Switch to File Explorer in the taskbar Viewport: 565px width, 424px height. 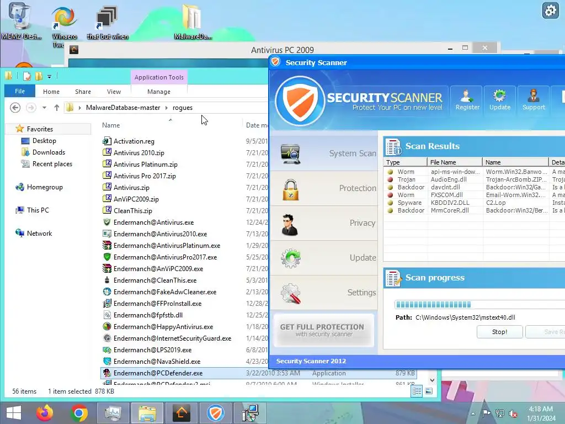point(147,413)
